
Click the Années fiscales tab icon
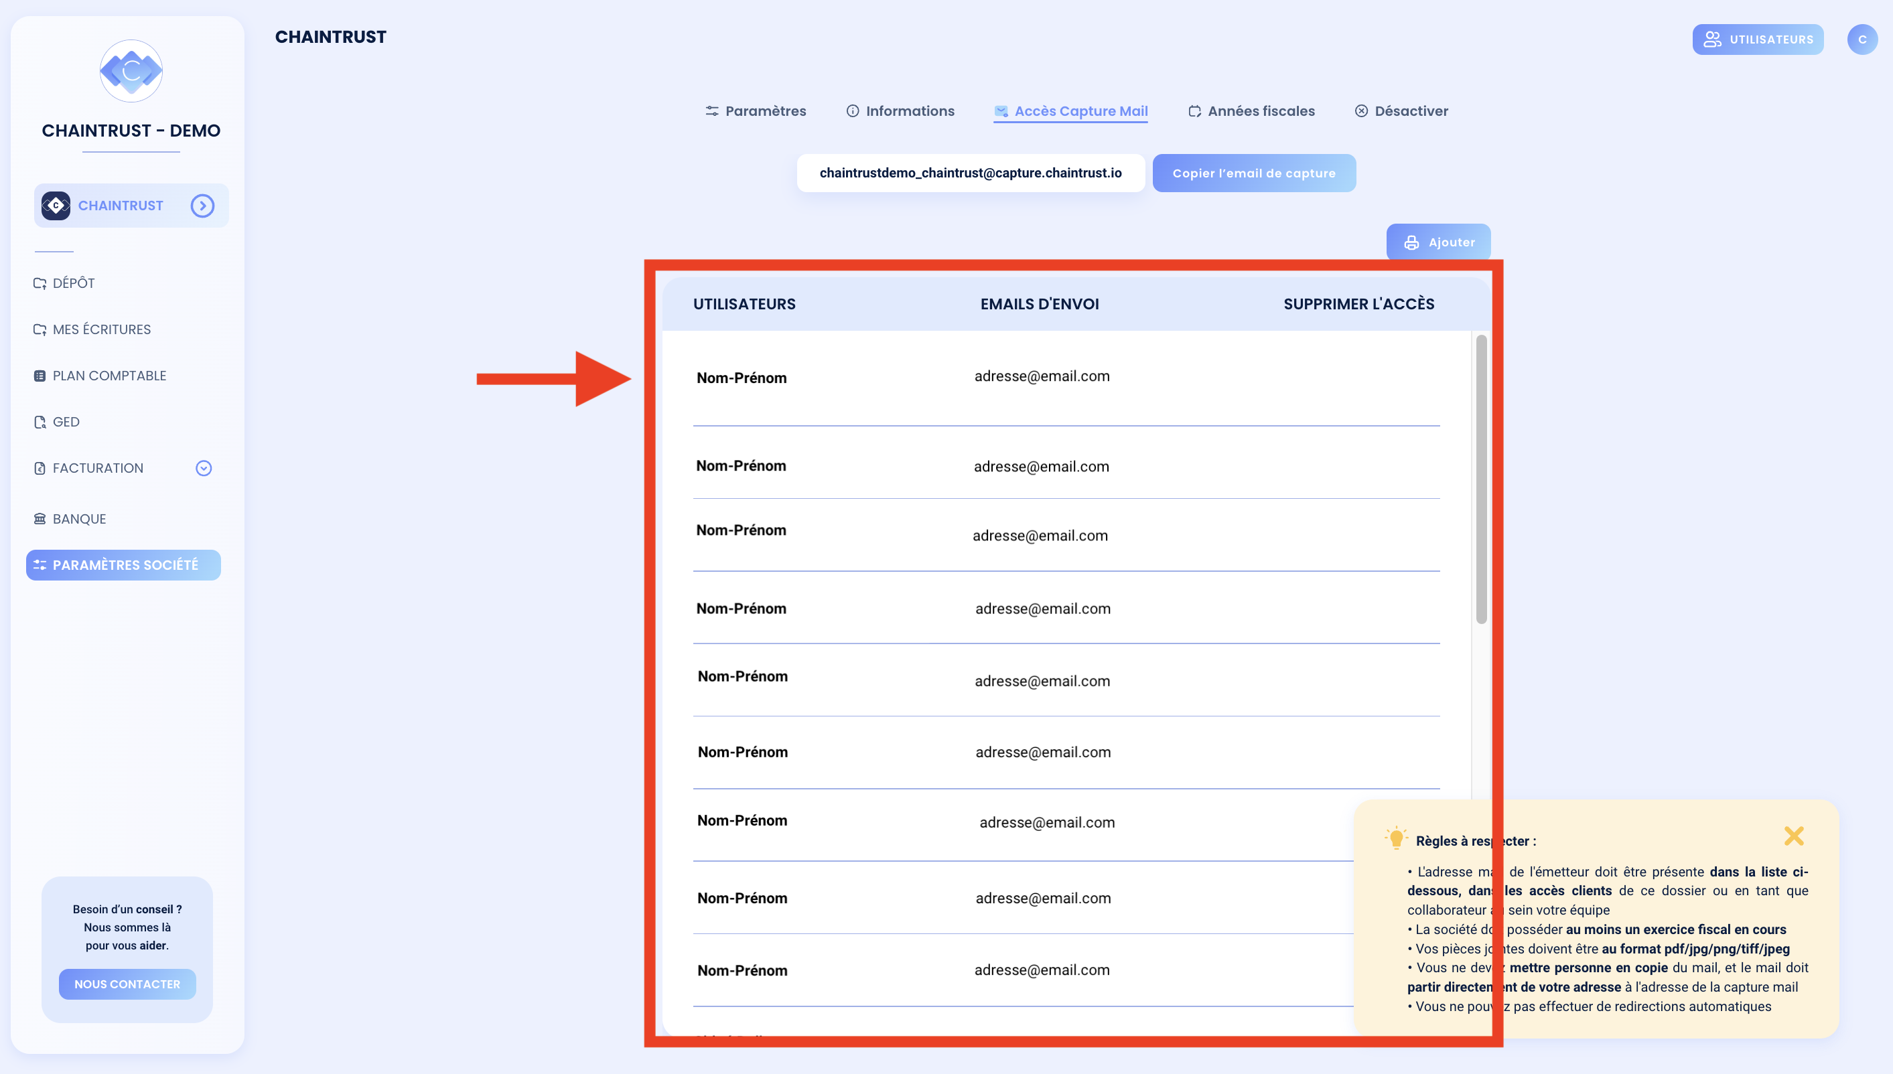pyautogui.click(x=1194, y=111)
